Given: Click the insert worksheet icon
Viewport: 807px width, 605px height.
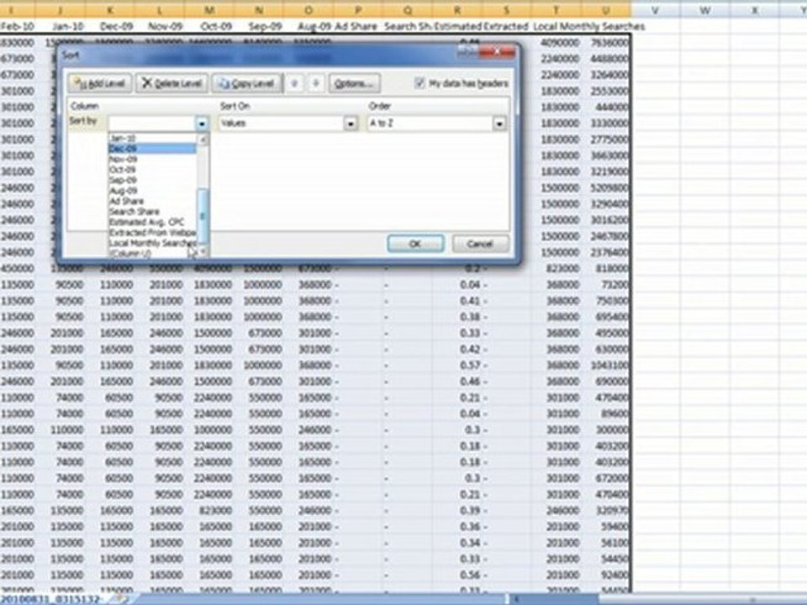Looking at the screenshot, I should pos(123,599).
